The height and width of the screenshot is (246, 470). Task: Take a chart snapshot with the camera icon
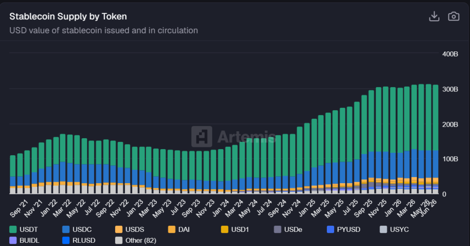tap(453, 17)
